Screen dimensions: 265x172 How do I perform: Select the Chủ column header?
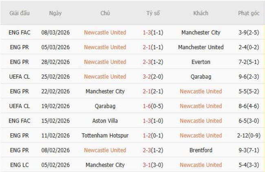pyautogui.click(x=105, y=13)
